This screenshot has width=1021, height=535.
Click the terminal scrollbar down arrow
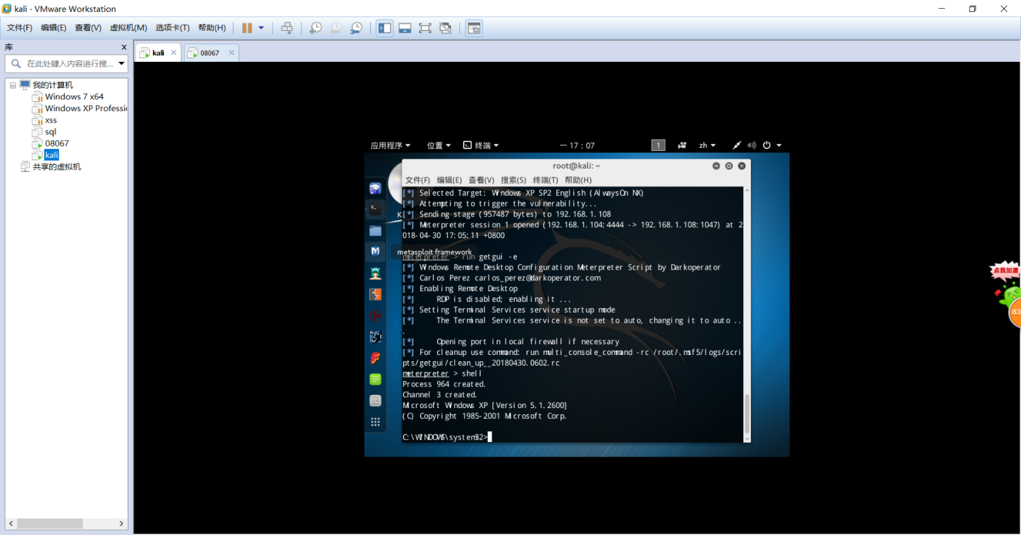pyautogui.click(x=747, y=439)
